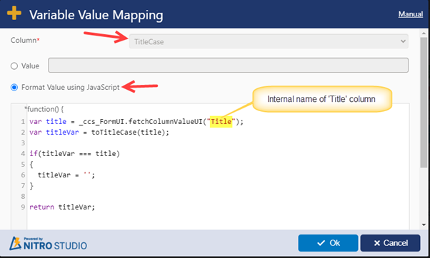The image size is (430, 258).
Task: Open the Manual help link
Action: click(x=411, y=14)
